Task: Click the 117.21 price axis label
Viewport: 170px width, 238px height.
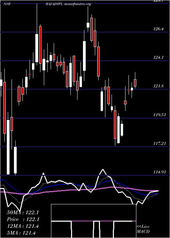Action: [159, 143]
